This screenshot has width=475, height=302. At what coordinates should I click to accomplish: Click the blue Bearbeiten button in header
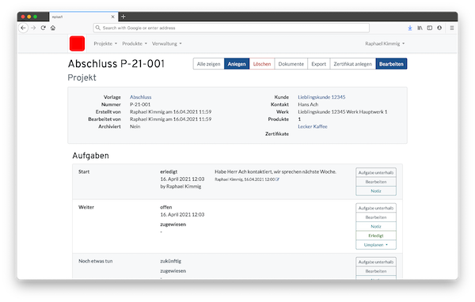pyautogui.click(x=391, y=64)
